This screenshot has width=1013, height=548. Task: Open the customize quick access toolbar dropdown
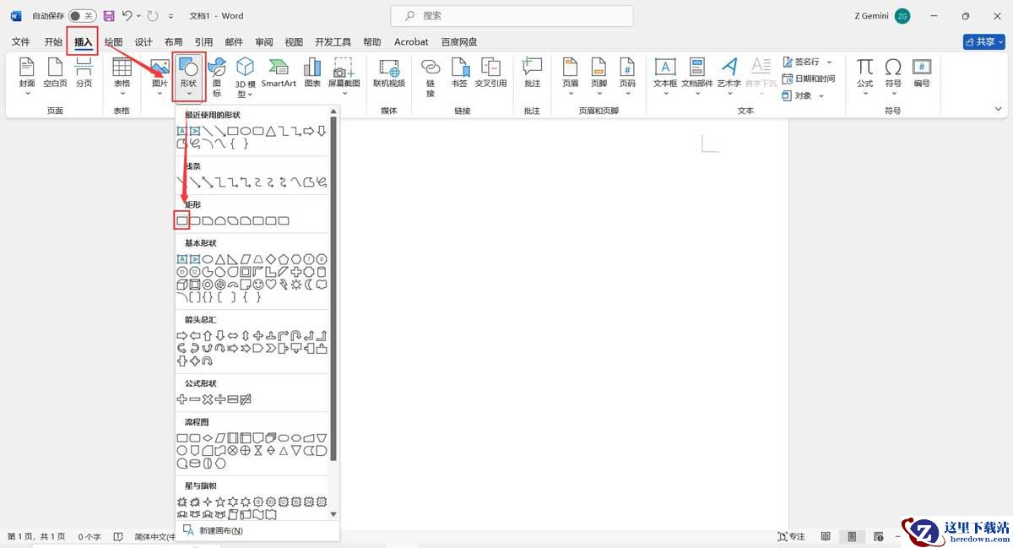pyautogui.click(x=171, y=16)
